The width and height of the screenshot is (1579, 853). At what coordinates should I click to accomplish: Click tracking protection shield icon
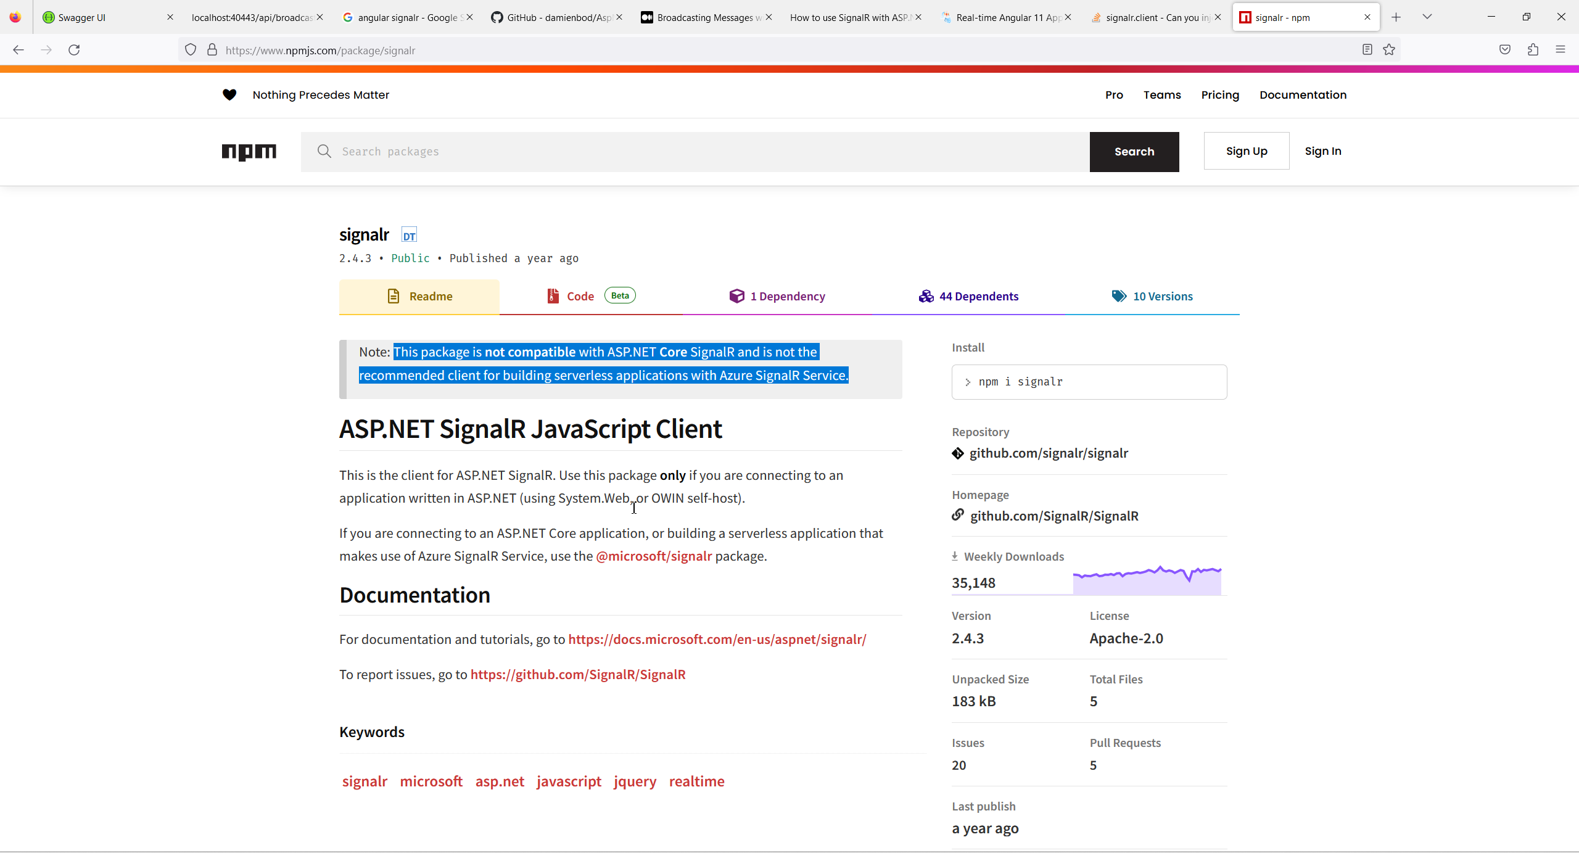191,50
